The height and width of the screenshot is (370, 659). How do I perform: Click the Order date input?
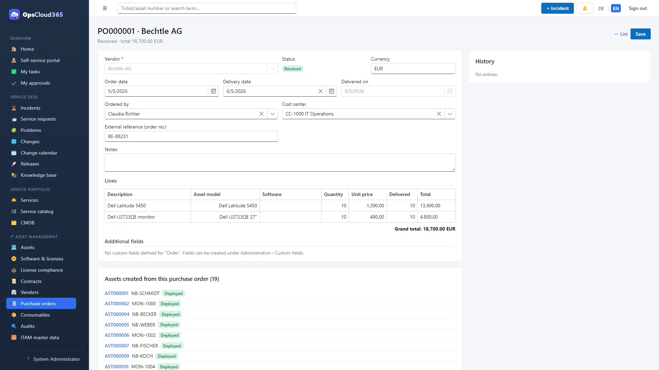(x=157, y=91)
